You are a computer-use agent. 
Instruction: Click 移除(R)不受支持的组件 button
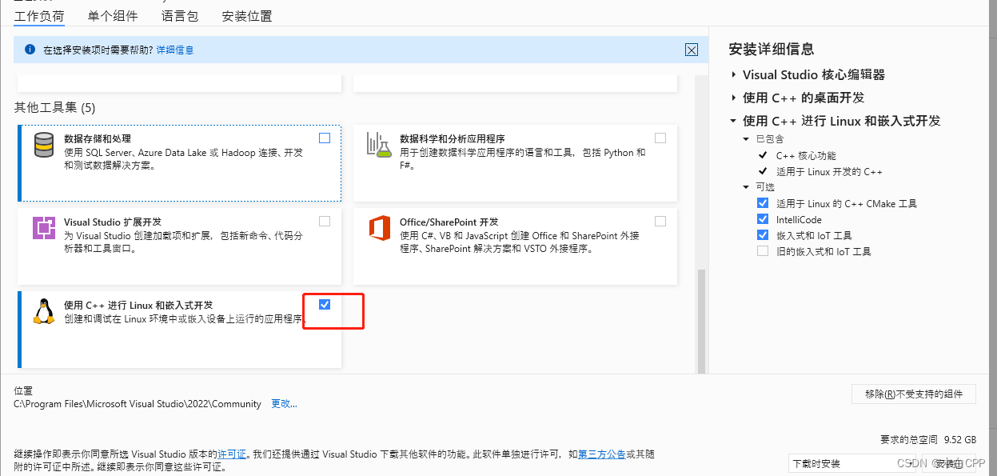click(914, 394)
